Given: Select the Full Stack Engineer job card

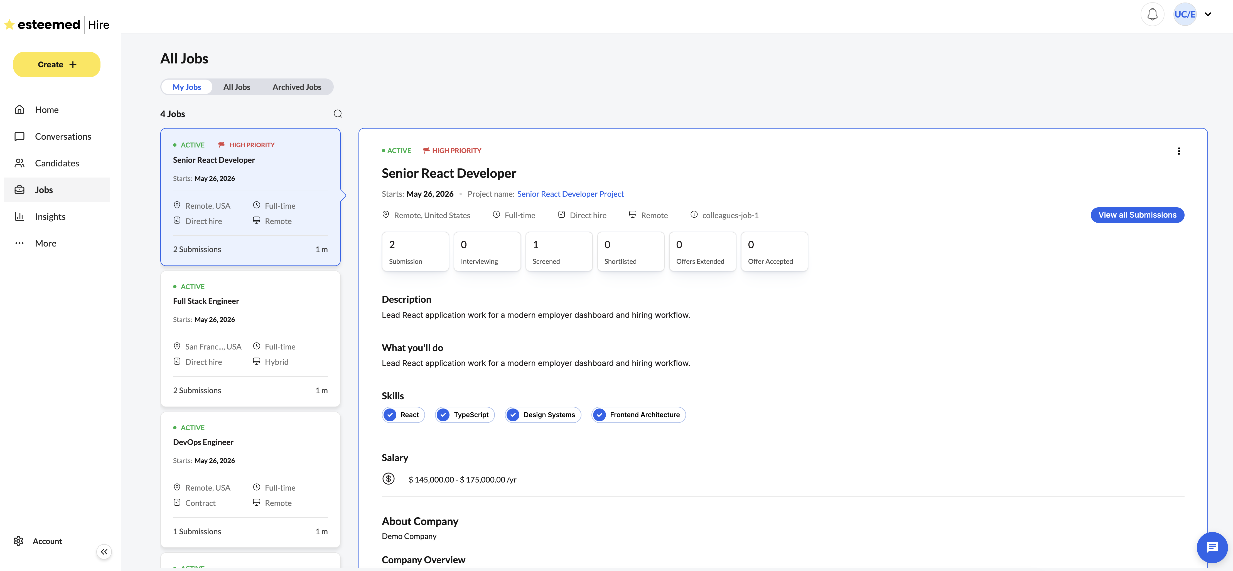Looking at the screenshot, I should pyautogui.click(x=250, y=339).
